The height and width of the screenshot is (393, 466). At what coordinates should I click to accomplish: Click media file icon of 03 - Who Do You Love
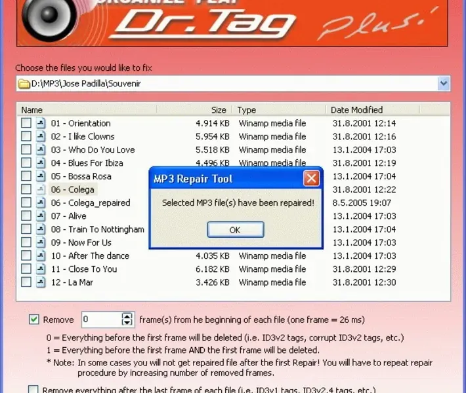[41, 149]
